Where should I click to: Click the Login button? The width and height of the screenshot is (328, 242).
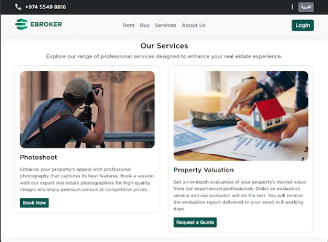pyautogui.click(x=303, y=25)
